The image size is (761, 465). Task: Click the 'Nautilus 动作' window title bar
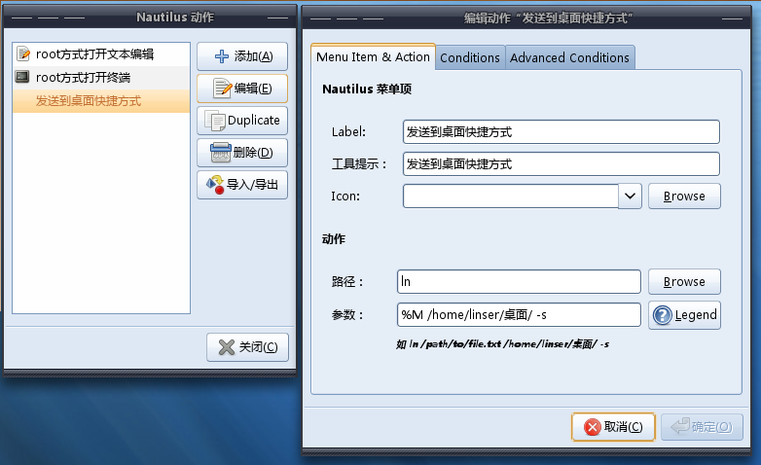click(150, 17)
